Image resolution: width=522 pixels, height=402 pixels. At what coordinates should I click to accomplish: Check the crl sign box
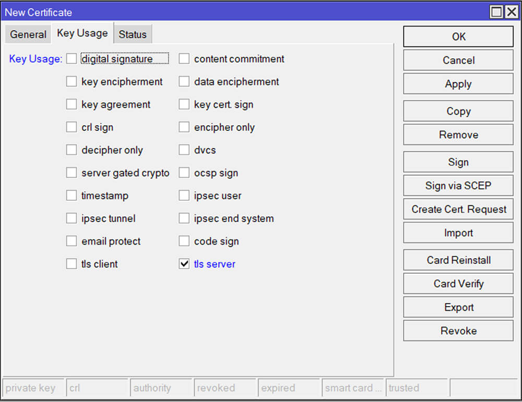coord(71,127)
